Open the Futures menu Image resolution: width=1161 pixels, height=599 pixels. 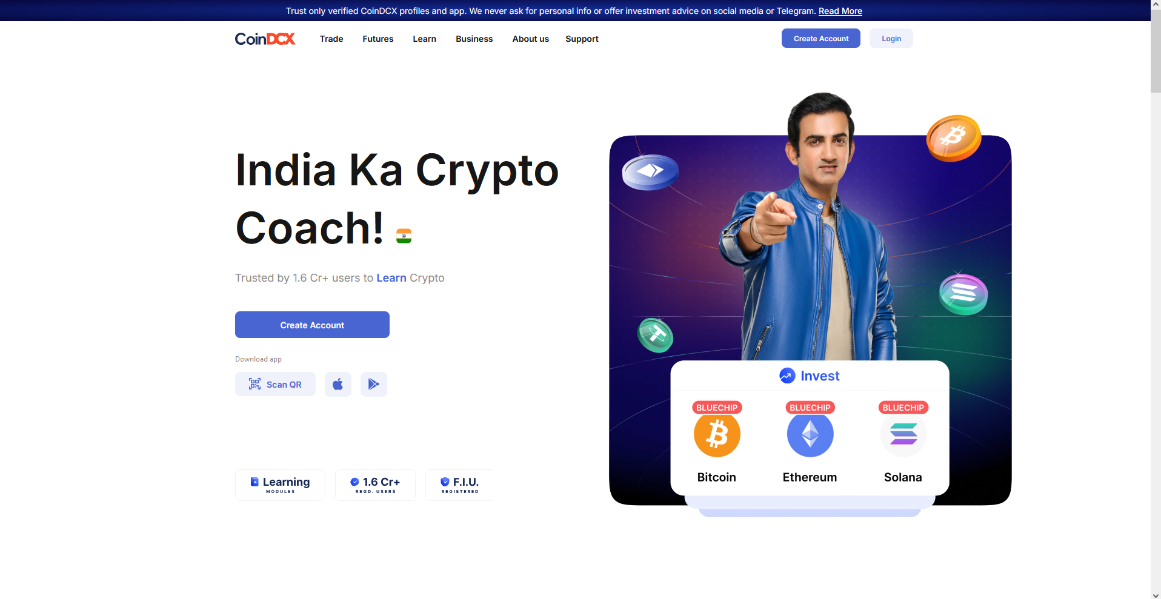pos(378,39)
